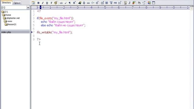Image resolution: width=194 pixels, height=109 pixels.
Task: Insert image tag icon
Action: 80,3
